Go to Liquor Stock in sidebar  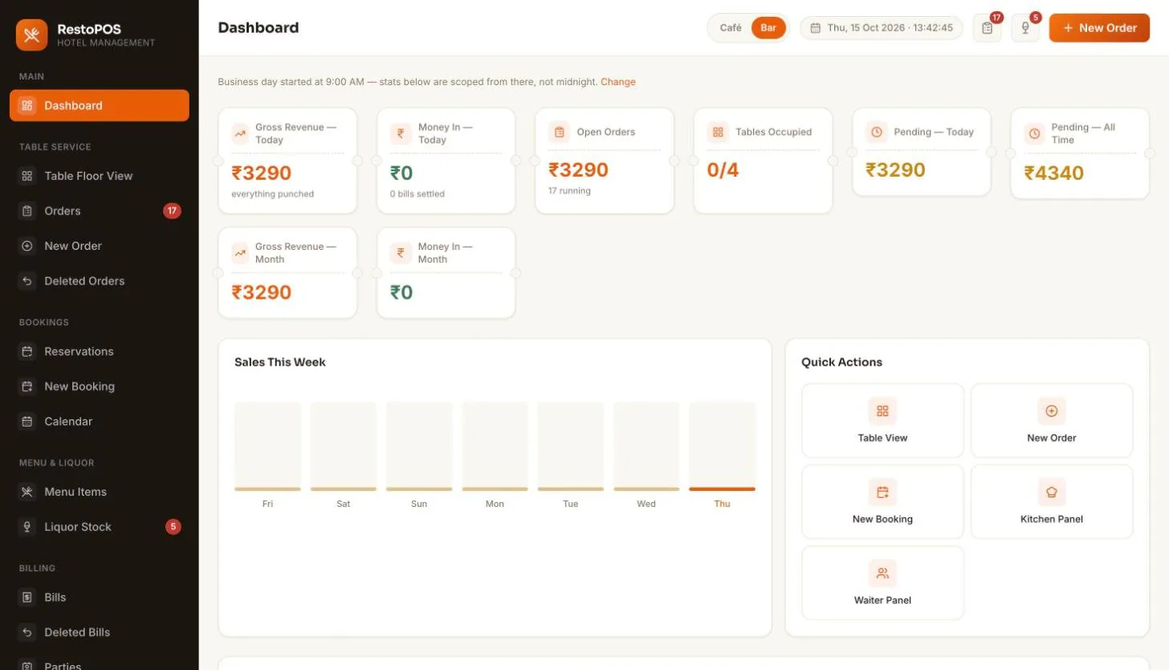coord(100,527)
